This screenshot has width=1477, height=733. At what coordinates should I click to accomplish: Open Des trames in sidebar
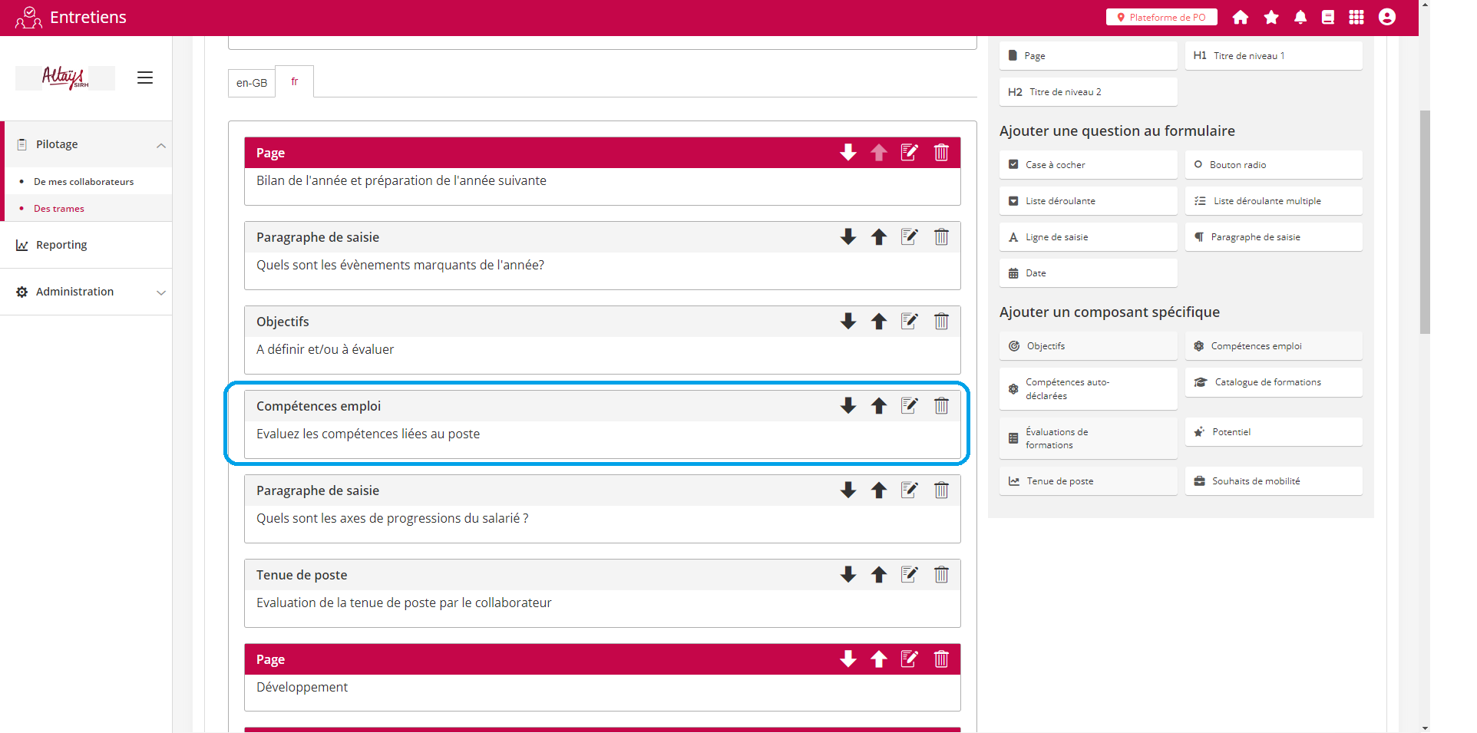click(x=59, y=209)
